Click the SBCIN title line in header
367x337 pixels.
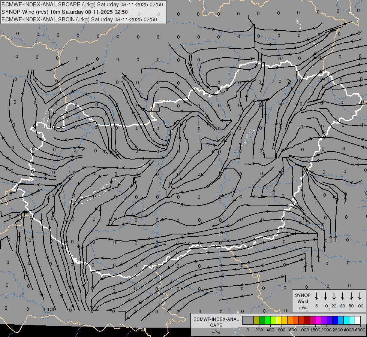(x=79, y=19)
